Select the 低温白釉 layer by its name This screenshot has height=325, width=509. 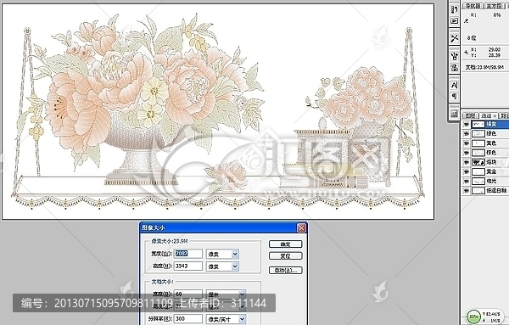pos(496,191)
